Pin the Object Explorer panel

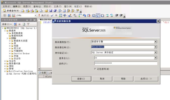31,20
